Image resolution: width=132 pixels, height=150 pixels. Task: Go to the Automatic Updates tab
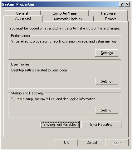point(68,19)
